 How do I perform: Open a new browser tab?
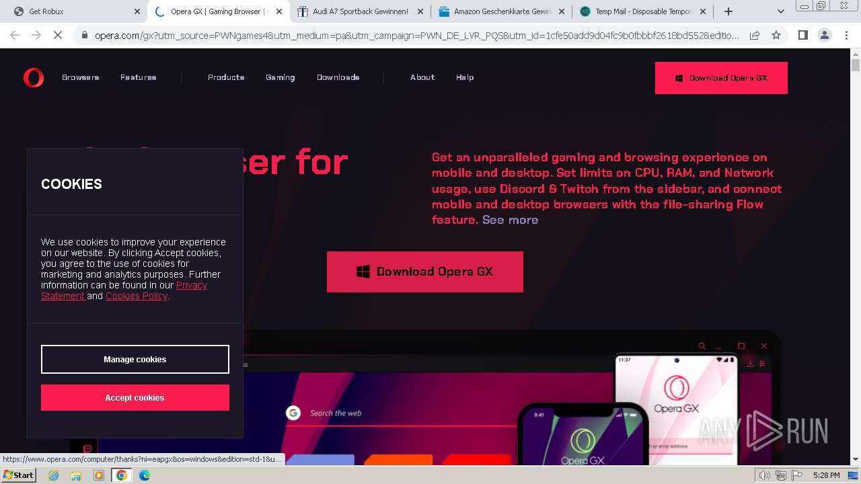pyautogui.click(x=728, y=11)
